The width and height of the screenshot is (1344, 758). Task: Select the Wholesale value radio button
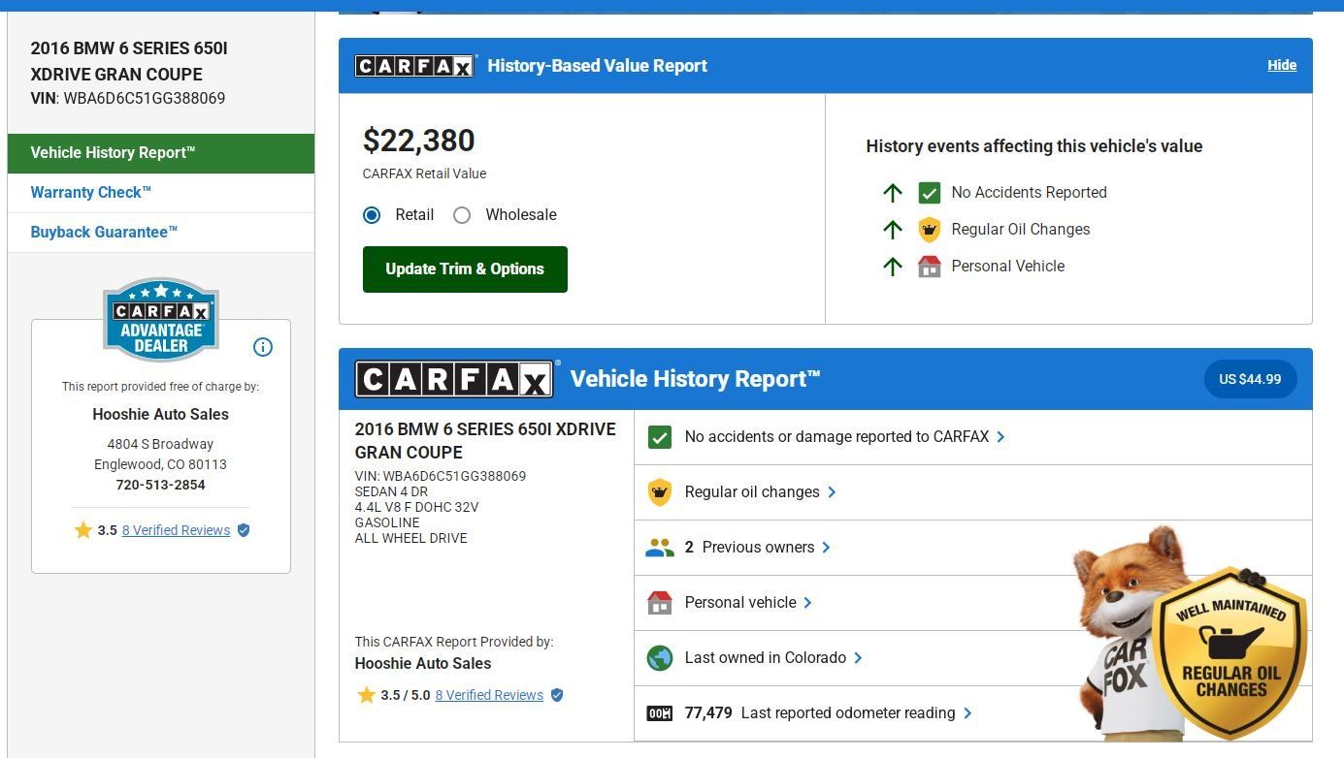[x=462, y=215]
